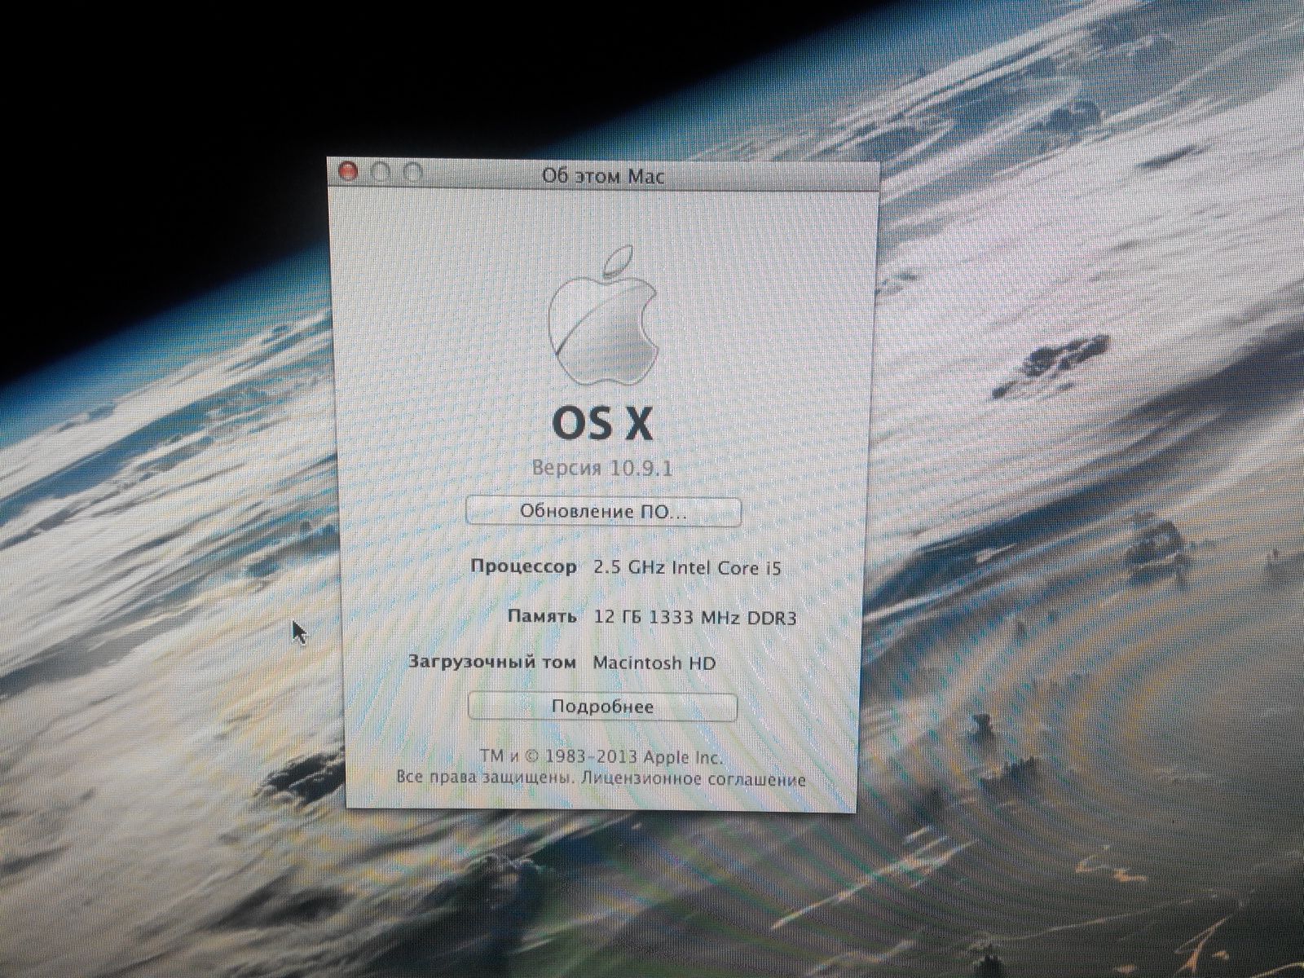This screenshot has height=978, width=1304.
Task: Click the Подробнее button
Action: 602,707
